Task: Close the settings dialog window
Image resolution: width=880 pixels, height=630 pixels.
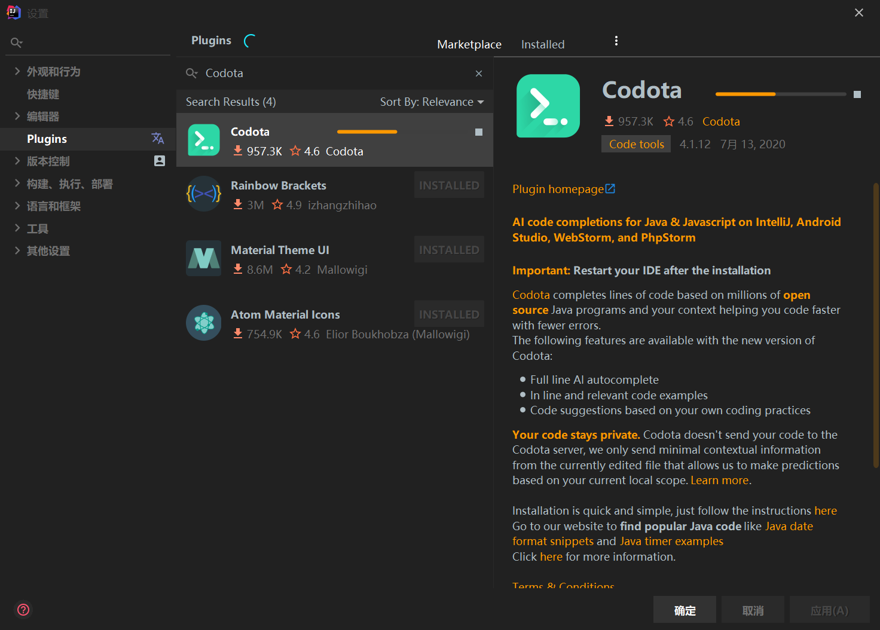Action: coord(859,13)
